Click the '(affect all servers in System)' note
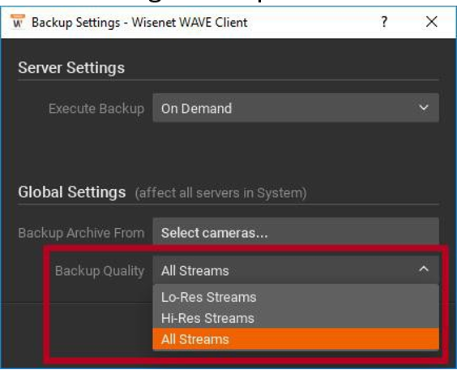457x370 pixels. pyautogui.click(x=220, y=193)
